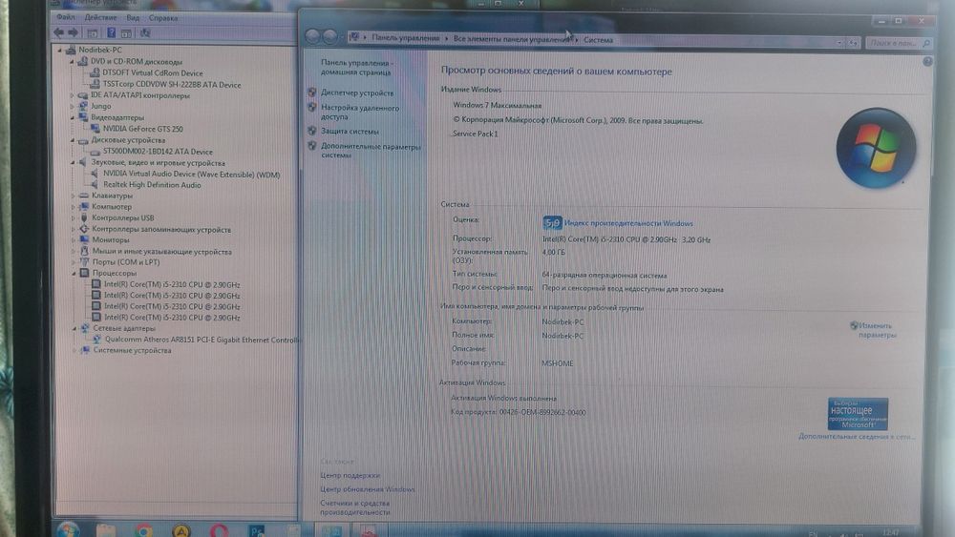The image size is (955, 537).
Task: Click the taskbar clock
Action: 890,532
